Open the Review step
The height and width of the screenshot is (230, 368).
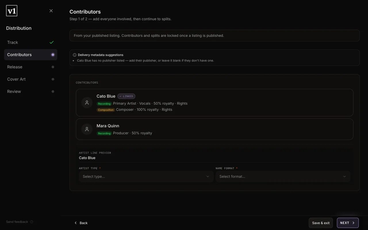pos(30,91)
